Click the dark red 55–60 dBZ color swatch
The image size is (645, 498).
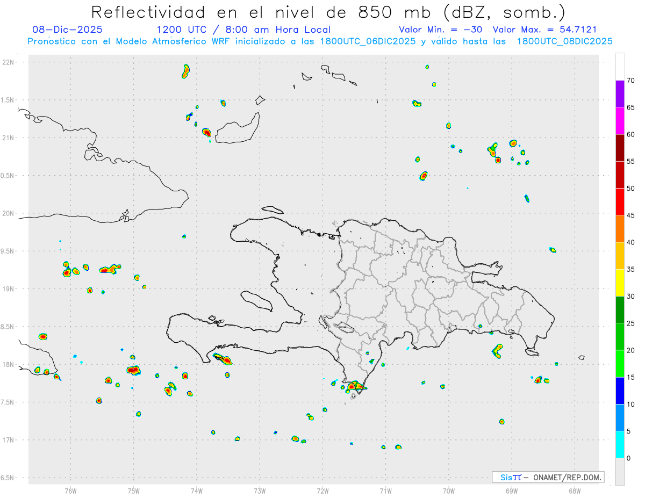pyautogui.click(x=620, y=148)
